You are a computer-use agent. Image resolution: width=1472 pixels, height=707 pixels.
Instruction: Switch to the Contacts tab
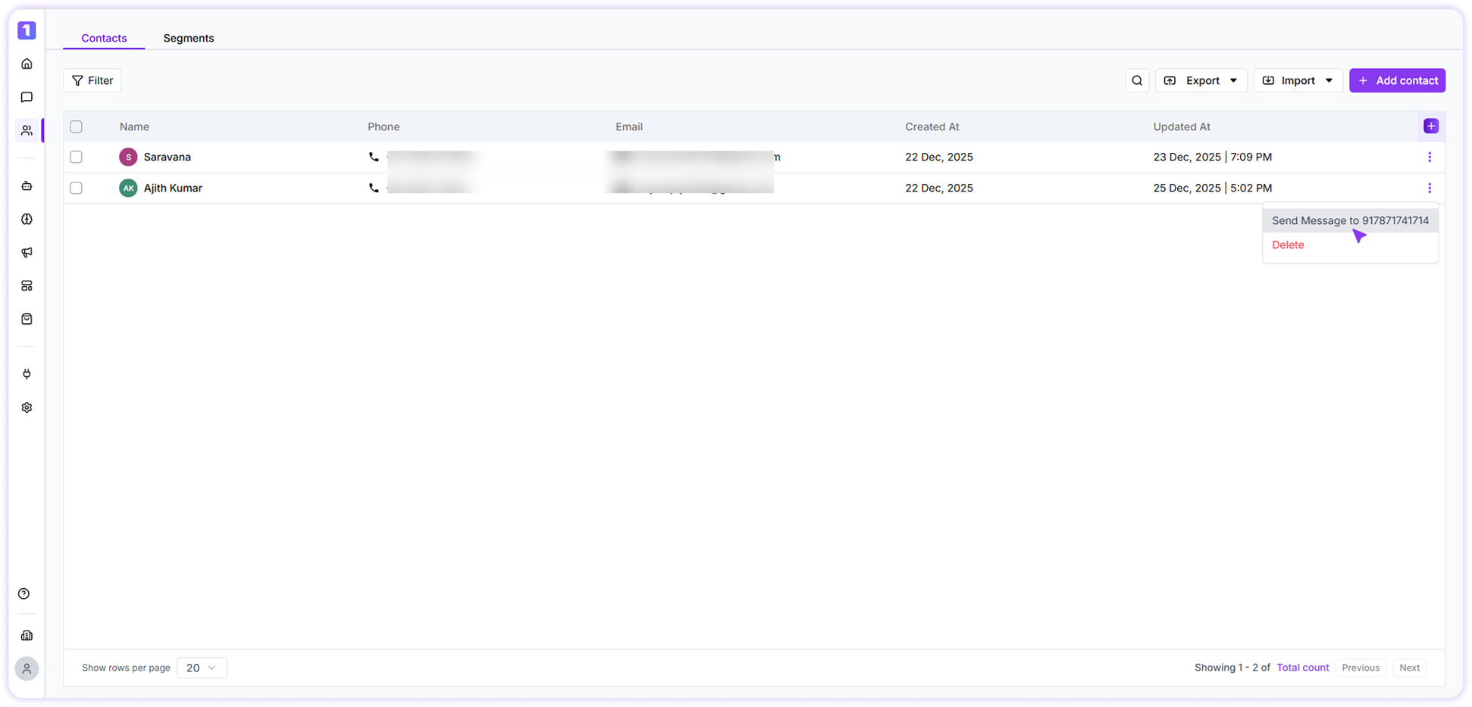104,39
